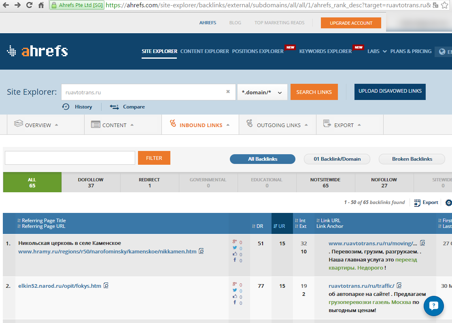Filter by NOFOLLOW 27
The height and width of the screenshot is (323, 452).
click(384, 182)
